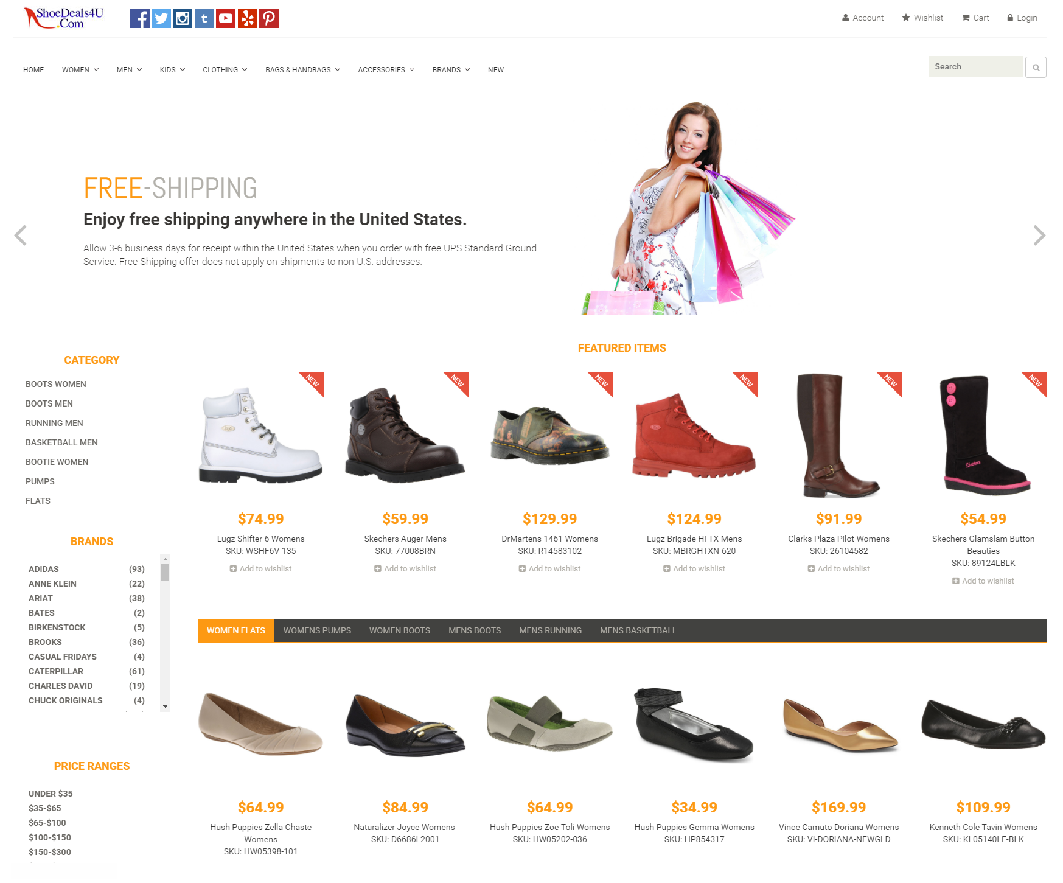Open Hush Puppies Gemma Womens product title
Viewport: 1063px width, 883px height.
(694, 827)
